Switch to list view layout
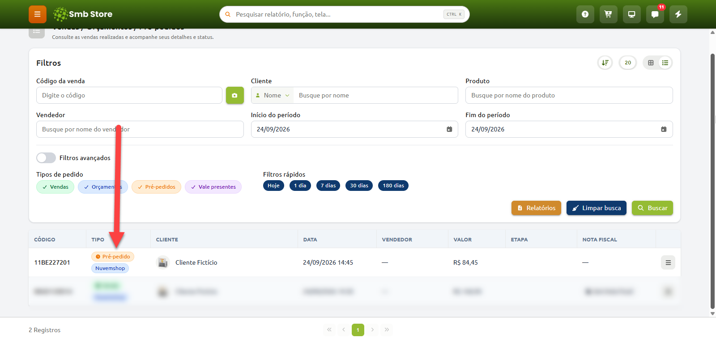 [665, 63]
